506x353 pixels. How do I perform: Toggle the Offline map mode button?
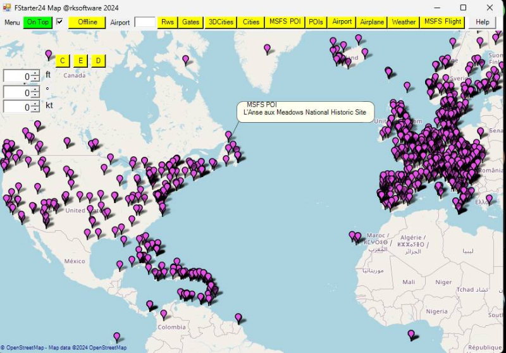(x=87, y=22)
